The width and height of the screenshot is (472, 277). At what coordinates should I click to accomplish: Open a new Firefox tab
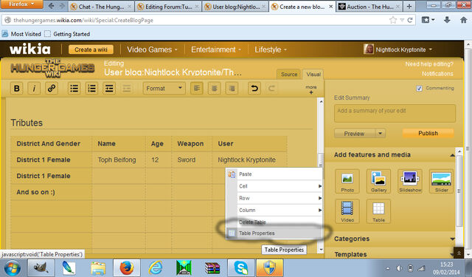[409, 7]
